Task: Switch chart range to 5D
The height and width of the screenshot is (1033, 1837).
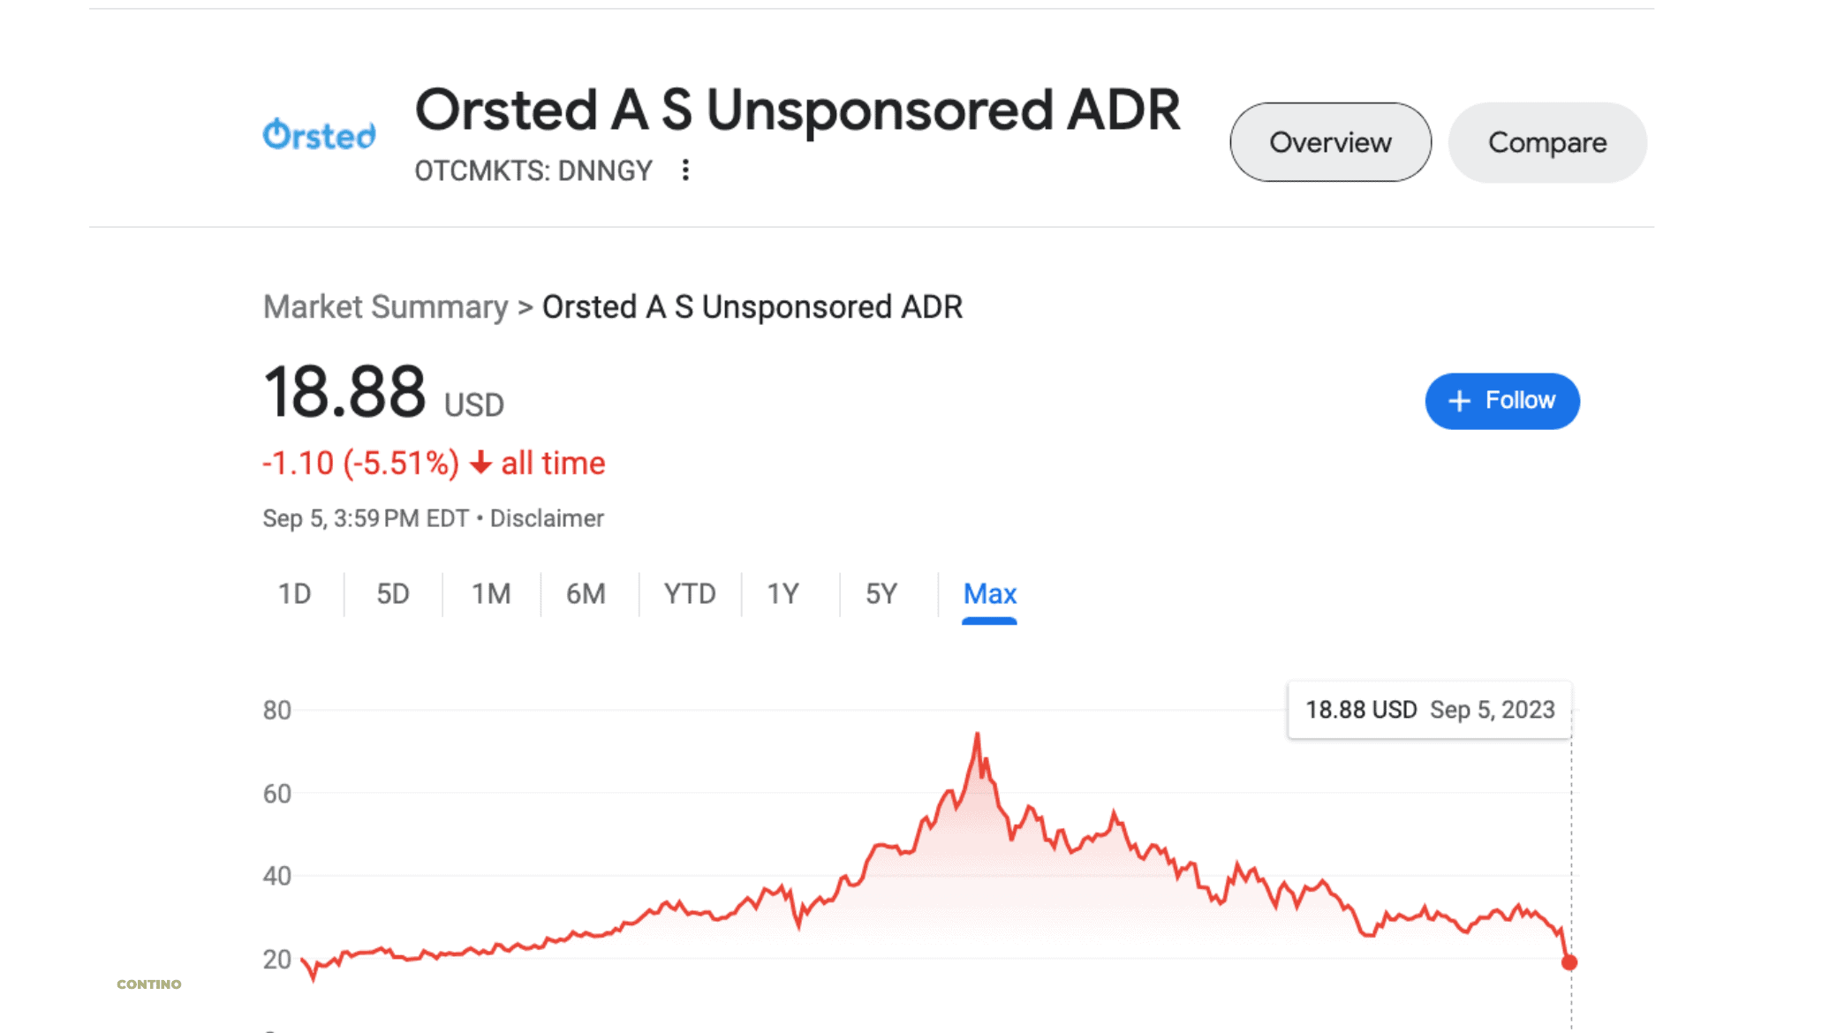Action: tap(393, 594)
